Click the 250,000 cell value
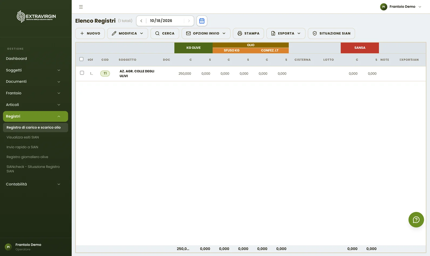430x256 pixels. [x=185, y=74]
